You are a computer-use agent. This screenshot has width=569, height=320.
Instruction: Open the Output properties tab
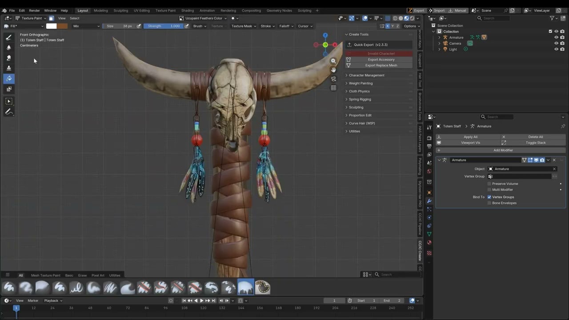pos(429,146)
